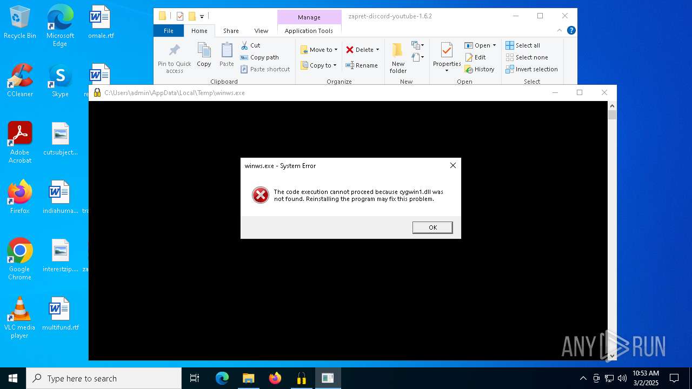
Task: Open the Application Tools tab
Action: pos(309,31)
